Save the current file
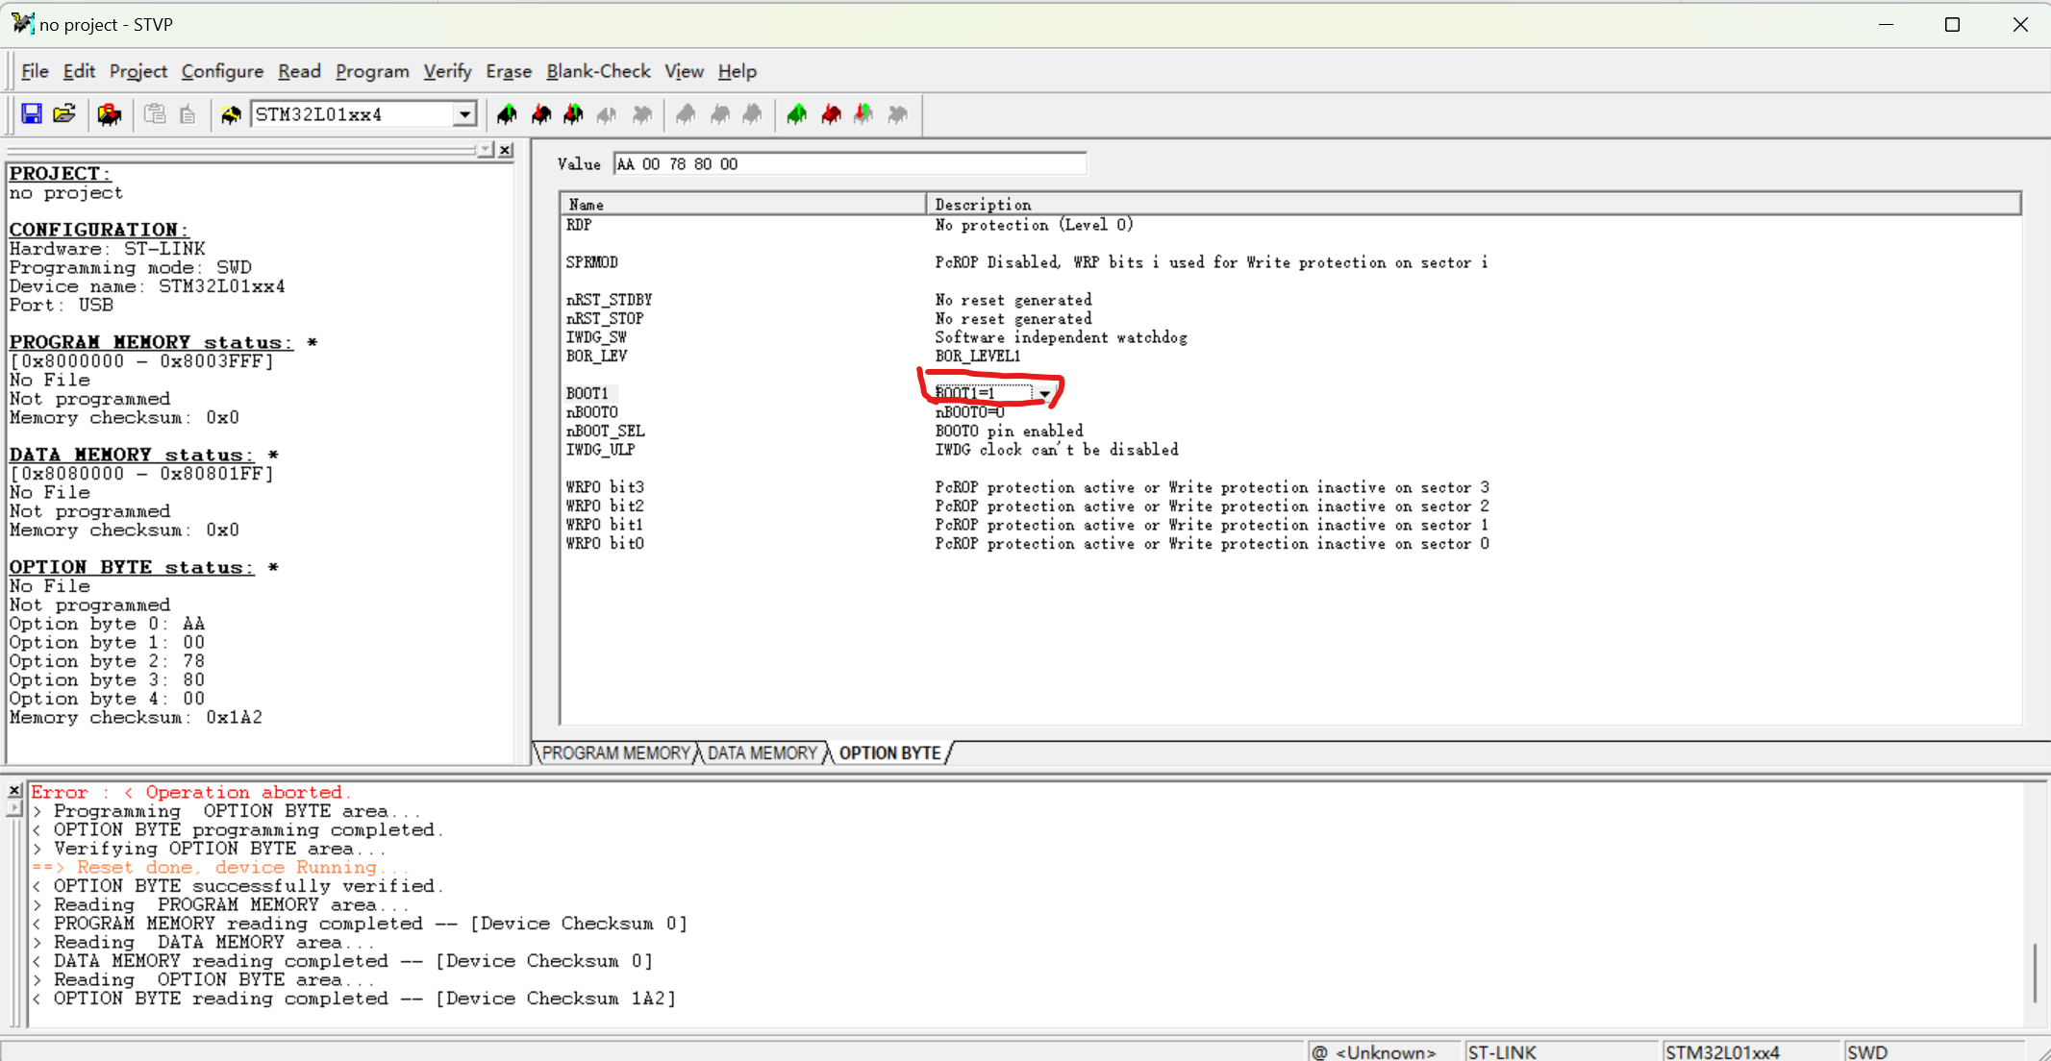This screenshot has height=1061, width=2051. 32,113
